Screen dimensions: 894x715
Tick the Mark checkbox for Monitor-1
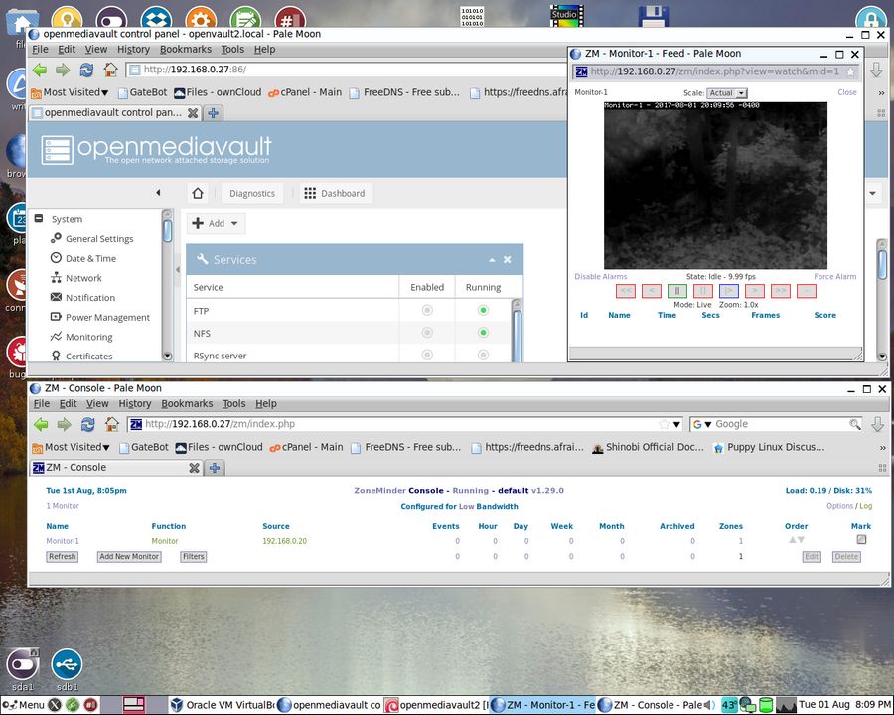coord(861,540)
